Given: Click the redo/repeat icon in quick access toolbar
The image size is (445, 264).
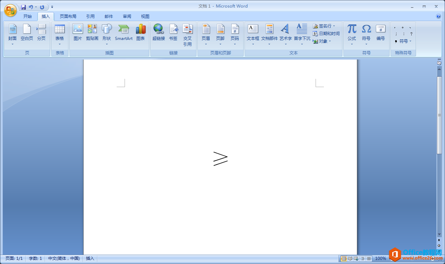Looking at the screenshot, I should [42, 7].
